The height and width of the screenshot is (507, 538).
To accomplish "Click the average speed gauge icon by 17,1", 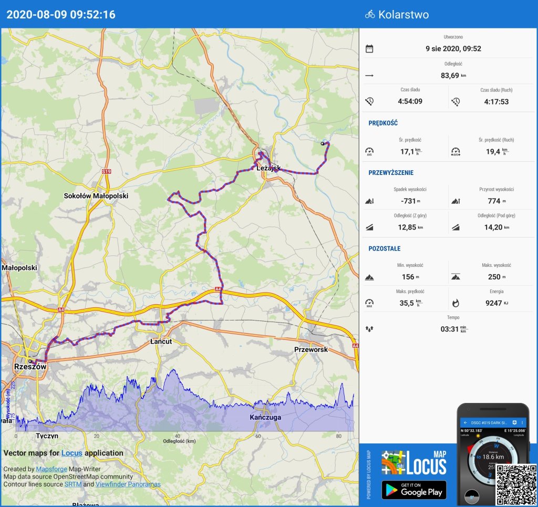I will pyautogui.click(x=369, y=152).
